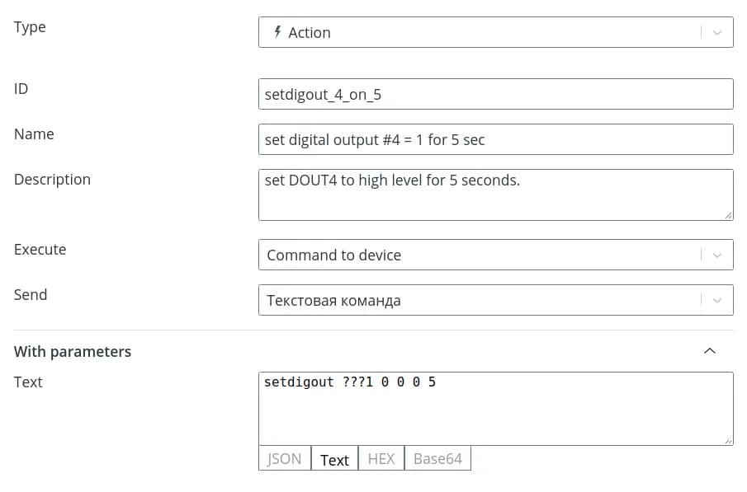Open the Send dropdown chevron
Screen dimensions: 747x492
point(716,301)
